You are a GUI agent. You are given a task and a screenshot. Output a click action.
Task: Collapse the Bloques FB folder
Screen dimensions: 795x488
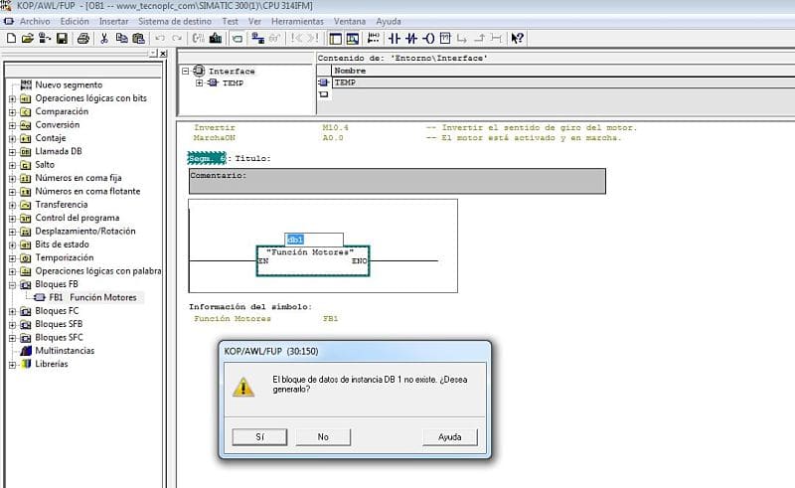12,284
